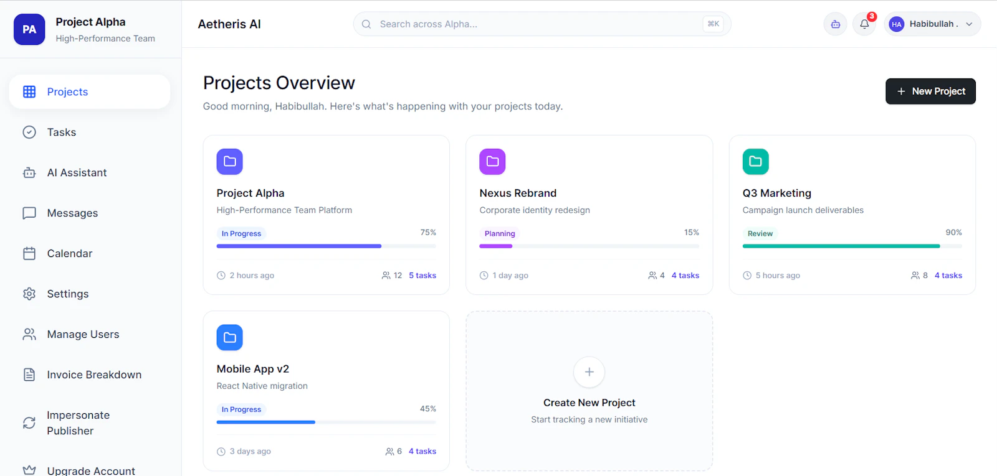Screen dimensions: 997x476
Task: Click the 'Nexus Rebrand' card title
Action: 518,194
